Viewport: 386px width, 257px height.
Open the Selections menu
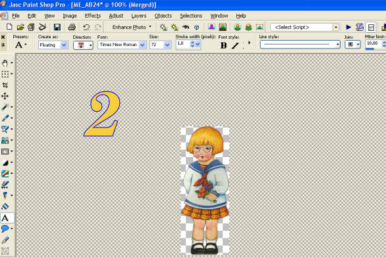coord(191,16)
